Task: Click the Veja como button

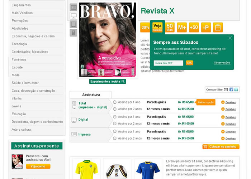Action: tap(38, 166)
